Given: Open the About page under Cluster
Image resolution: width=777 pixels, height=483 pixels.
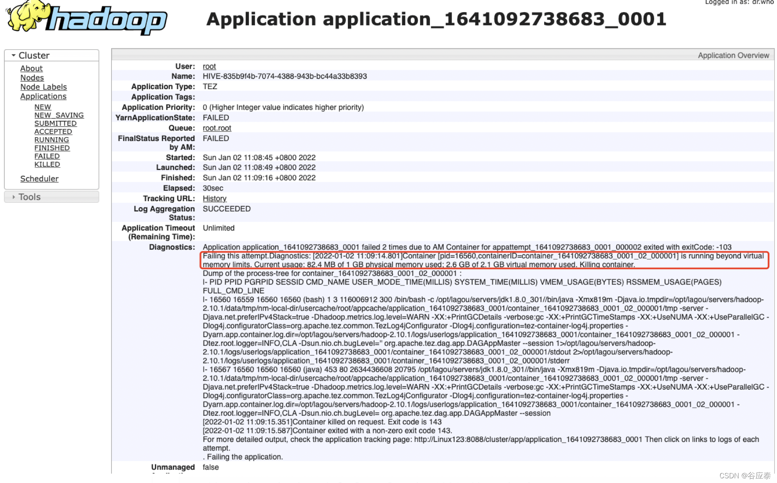Looking at the screenshot, I should point(31,68).
